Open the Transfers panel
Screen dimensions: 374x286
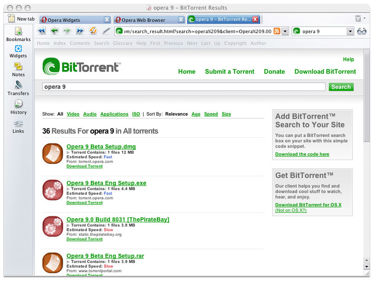pos(18,88)
